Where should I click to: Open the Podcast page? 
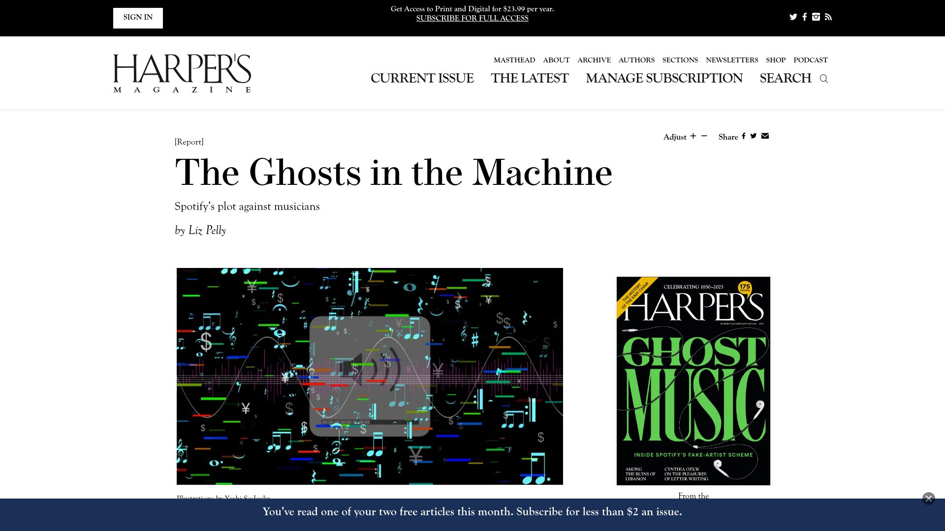pos(811,60)
